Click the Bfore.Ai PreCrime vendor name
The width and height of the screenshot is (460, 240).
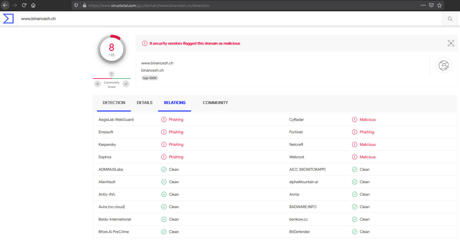(x=114, y=232)
